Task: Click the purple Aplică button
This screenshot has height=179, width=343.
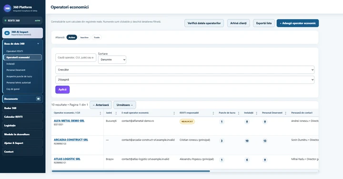Action: click(62, 89)
